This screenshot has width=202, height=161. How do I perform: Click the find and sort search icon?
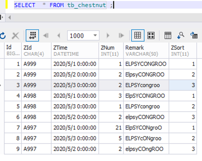tap(180, 35)
